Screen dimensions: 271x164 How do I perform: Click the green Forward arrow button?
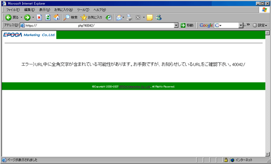pos(27,18)
